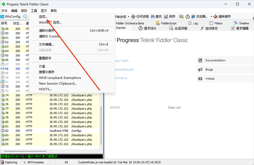Click the 保存 save icon
The width and height of the screenshot is (254, 165).
166,17
